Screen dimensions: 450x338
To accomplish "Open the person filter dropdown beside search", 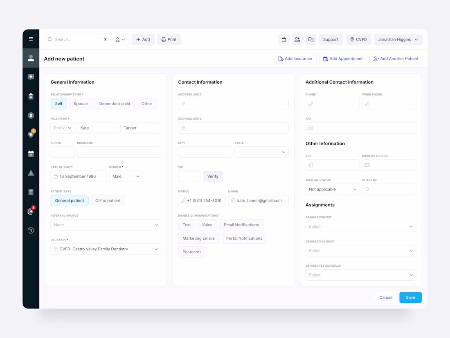I will (120, 39).
